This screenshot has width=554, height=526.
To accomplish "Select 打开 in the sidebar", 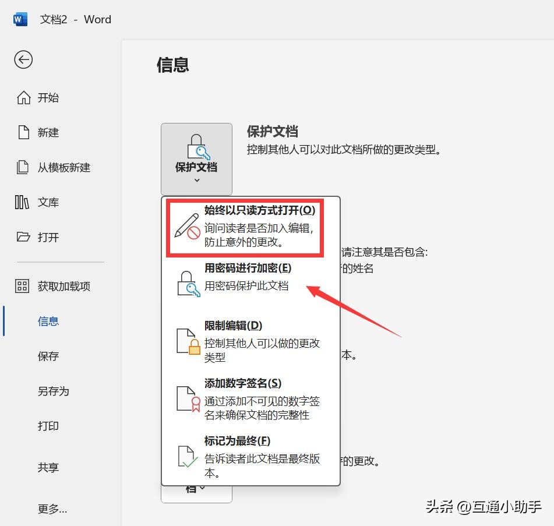I will 48,237.
